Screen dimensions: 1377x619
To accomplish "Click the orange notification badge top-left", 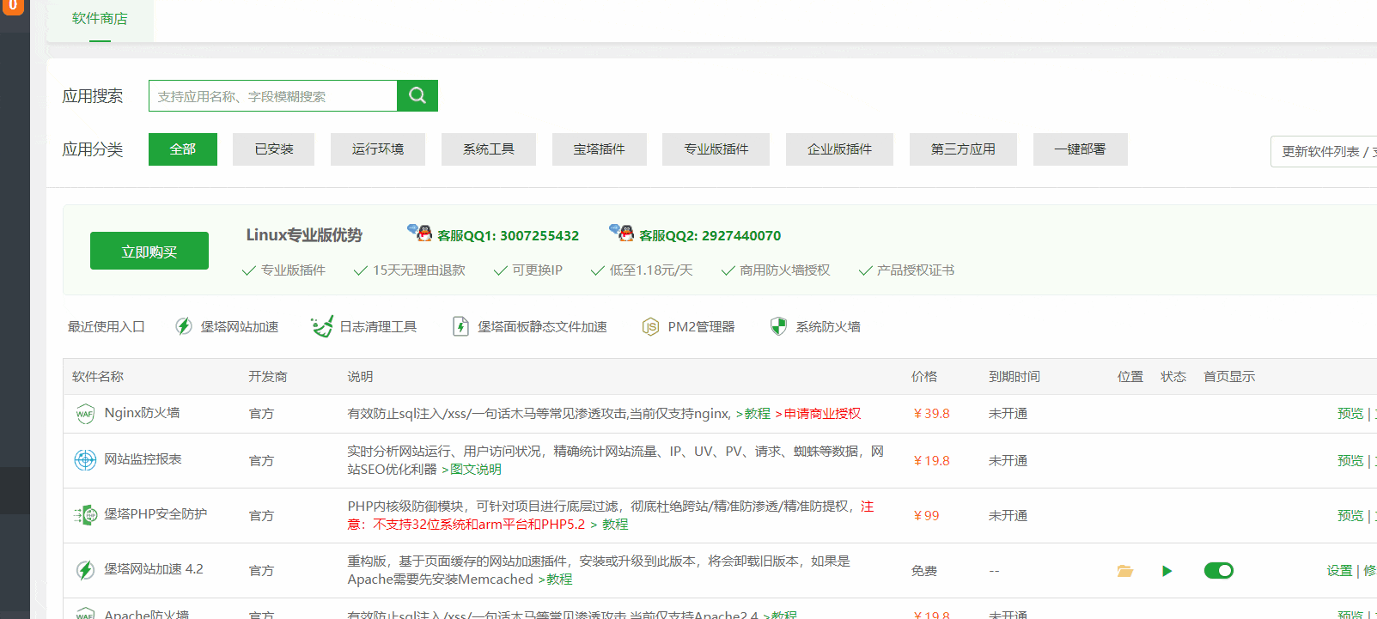I will tap(13, 6).
